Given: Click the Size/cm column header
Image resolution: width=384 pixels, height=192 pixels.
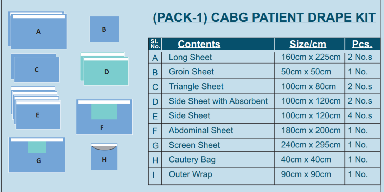Looking at the screenshot, I should pyautogui.click(x=308, y=44).
